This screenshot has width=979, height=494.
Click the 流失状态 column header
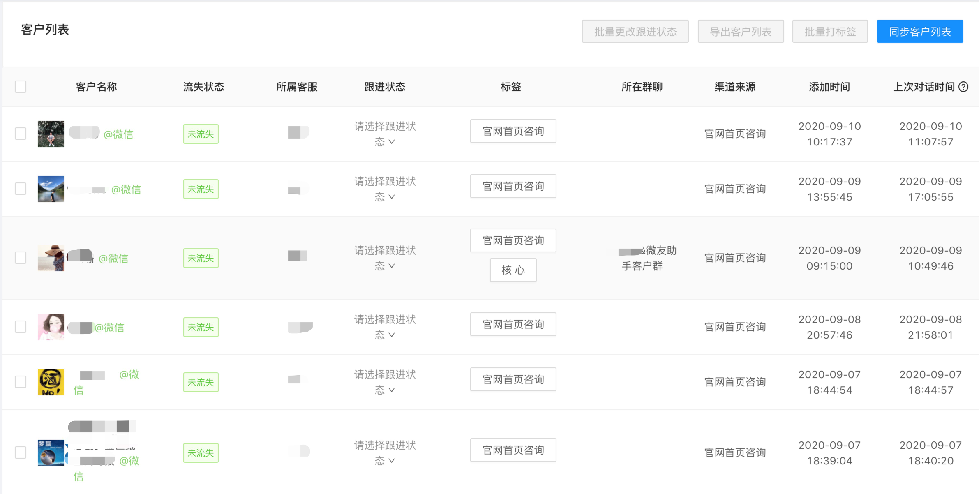click(203, 87)
